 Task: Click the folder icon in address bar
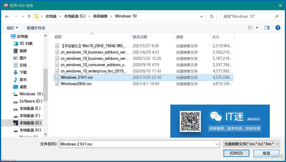pyautogui.click(x=36, y=16)
